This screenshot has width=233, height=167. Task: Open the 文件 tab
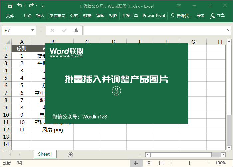pyautogui.click(x=10, y=16)
